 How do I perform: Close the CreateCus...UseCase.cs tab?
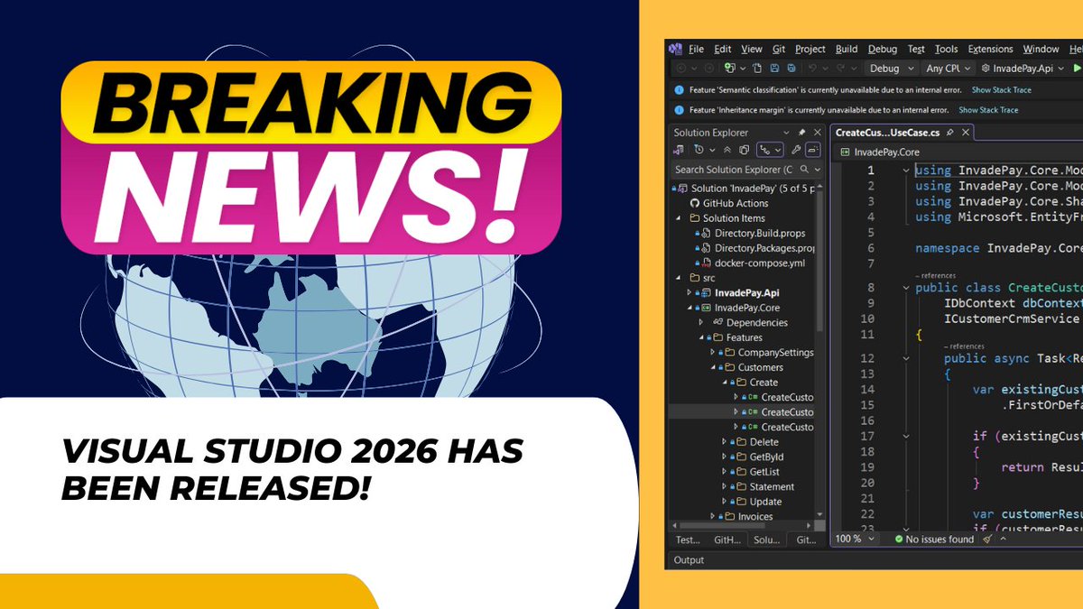[966, 133]
